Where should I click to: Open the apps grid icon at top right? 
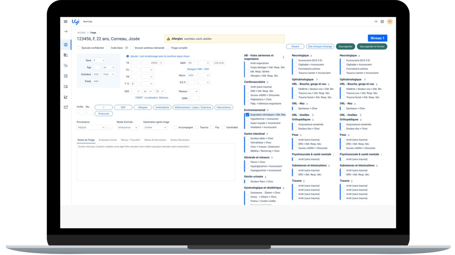(382, 21)
